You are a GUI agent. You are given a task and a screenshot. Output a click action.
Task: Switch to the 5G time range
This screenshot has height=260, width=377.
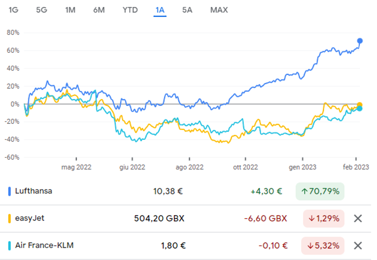[41, 10]
